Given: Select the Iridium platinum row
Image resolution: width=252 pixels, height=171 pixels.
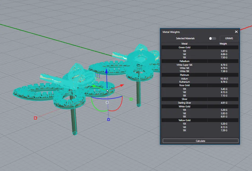Looking at the screenshot, I should 184,79.
